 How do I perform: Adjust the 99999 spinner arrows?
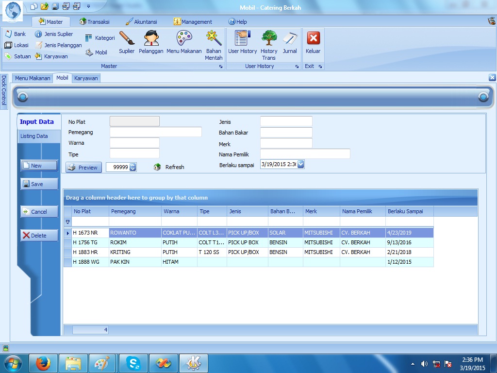[x=133, y=167]
